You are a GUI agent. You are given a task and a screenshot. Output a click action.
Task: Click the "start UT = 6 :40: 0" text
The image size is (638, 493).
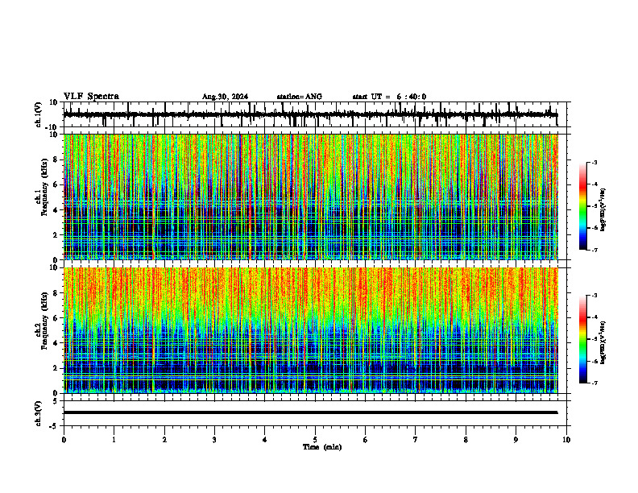coord(389,97)
